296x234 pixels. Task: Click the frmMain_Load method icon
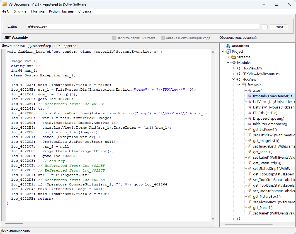click(x=250, y=96)
